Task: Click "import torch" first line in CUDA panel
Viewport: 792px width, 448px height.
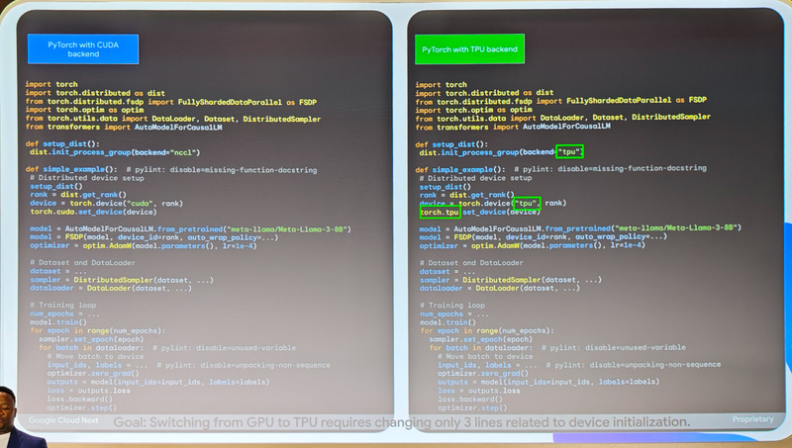Action: point(51,84)
